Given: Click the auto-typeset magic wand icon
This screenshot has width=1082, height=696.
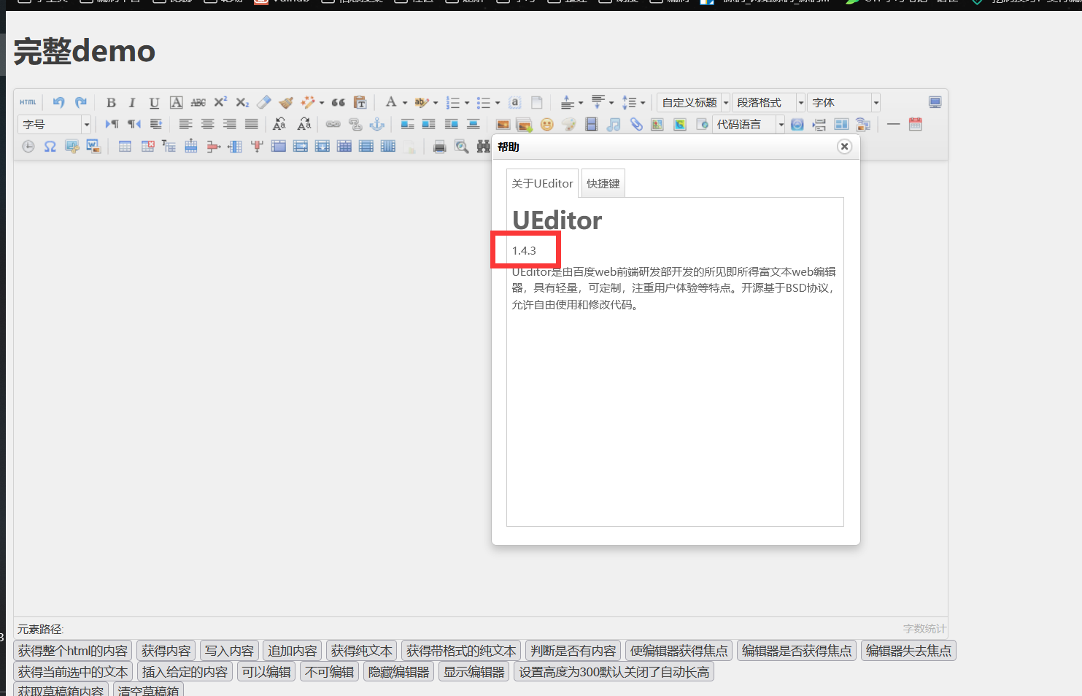Looking at the screenshot, I should [x=308, y=102].
